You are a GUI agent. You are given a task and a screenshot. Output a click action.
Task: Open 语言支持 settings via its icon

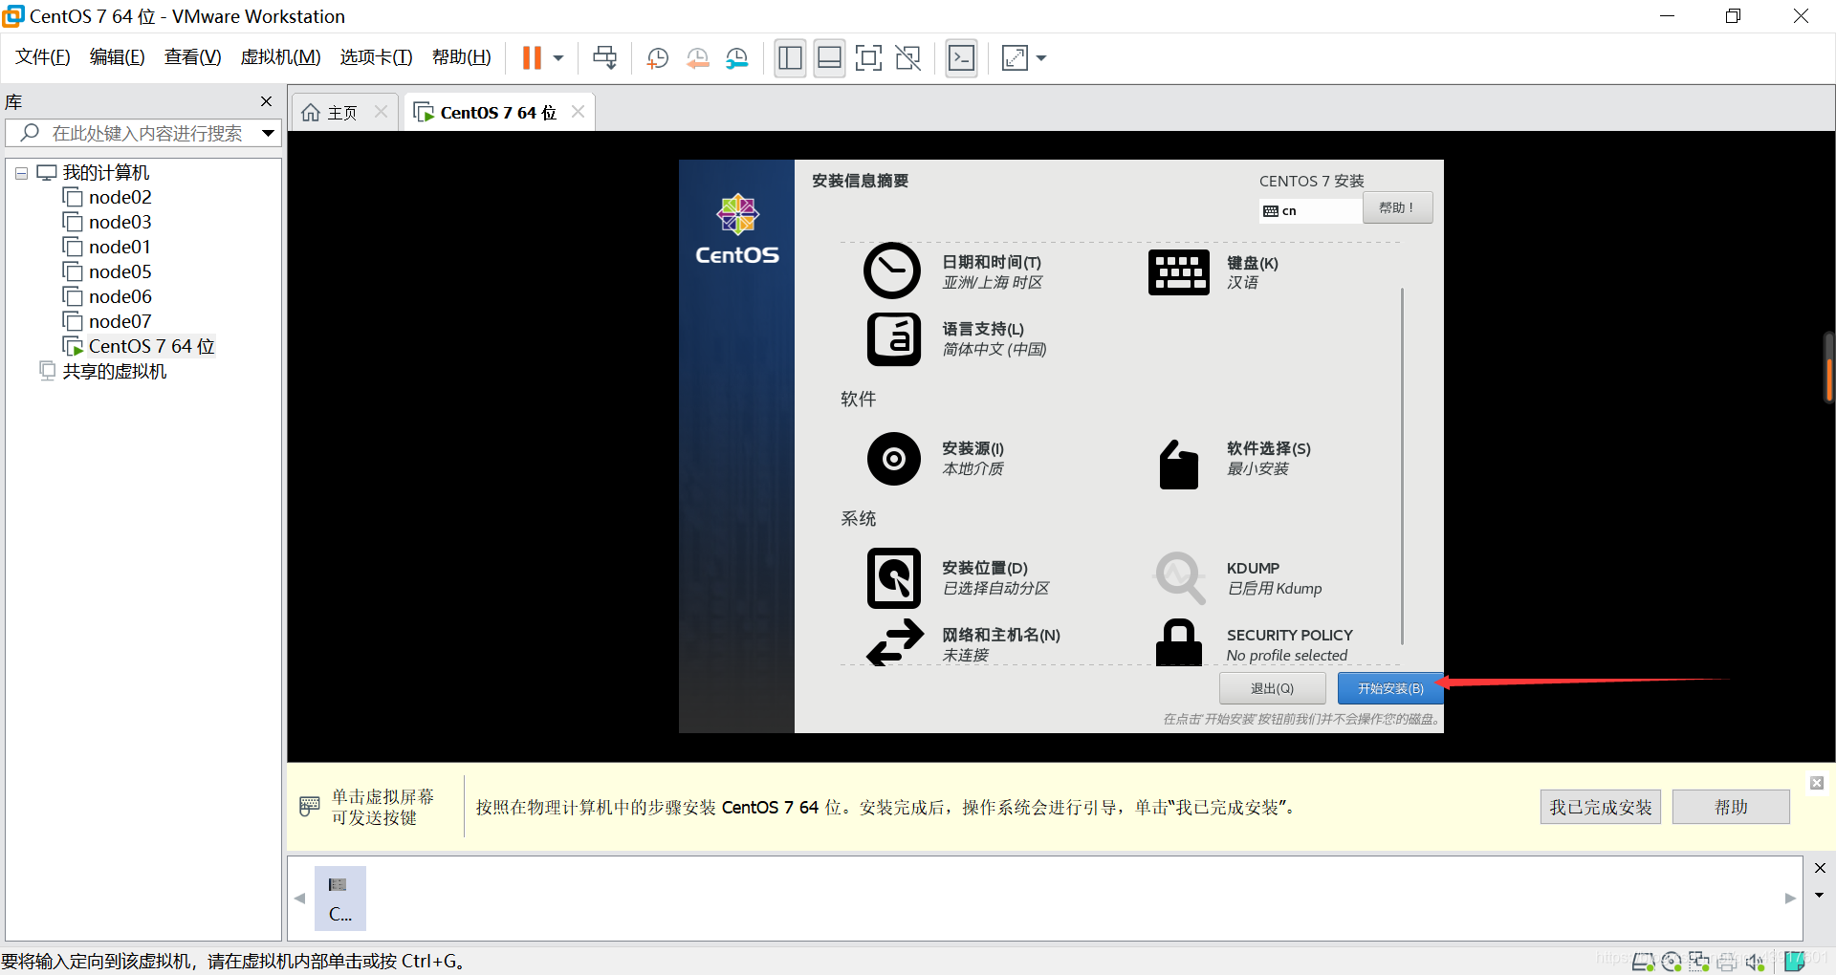click(894, 339)
